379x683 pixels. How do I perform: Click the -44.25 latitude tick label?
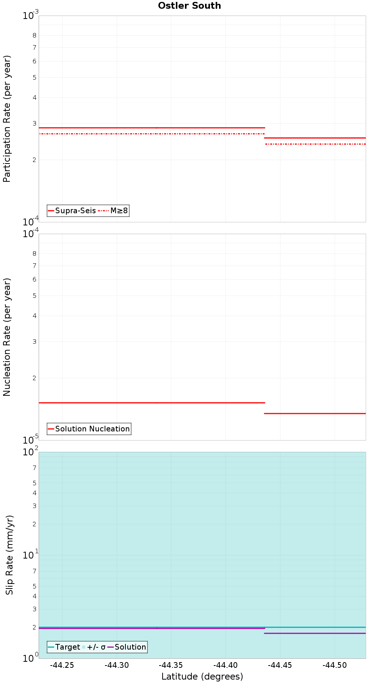pyautogui.click(x=62, y=665)
